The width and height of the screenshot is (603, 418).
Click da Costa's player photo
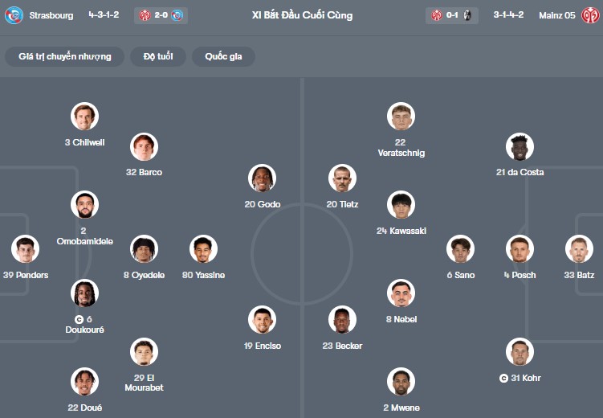(x=519, y=146)
